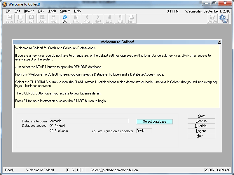234x175 pixels.
Task: Click the Prior record toolbar icon
Action: 87,19
